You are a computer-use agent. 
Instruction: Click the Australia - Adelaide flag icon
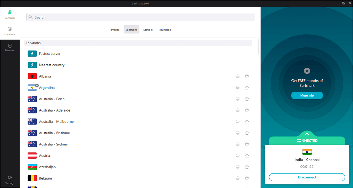pos(32,110)
